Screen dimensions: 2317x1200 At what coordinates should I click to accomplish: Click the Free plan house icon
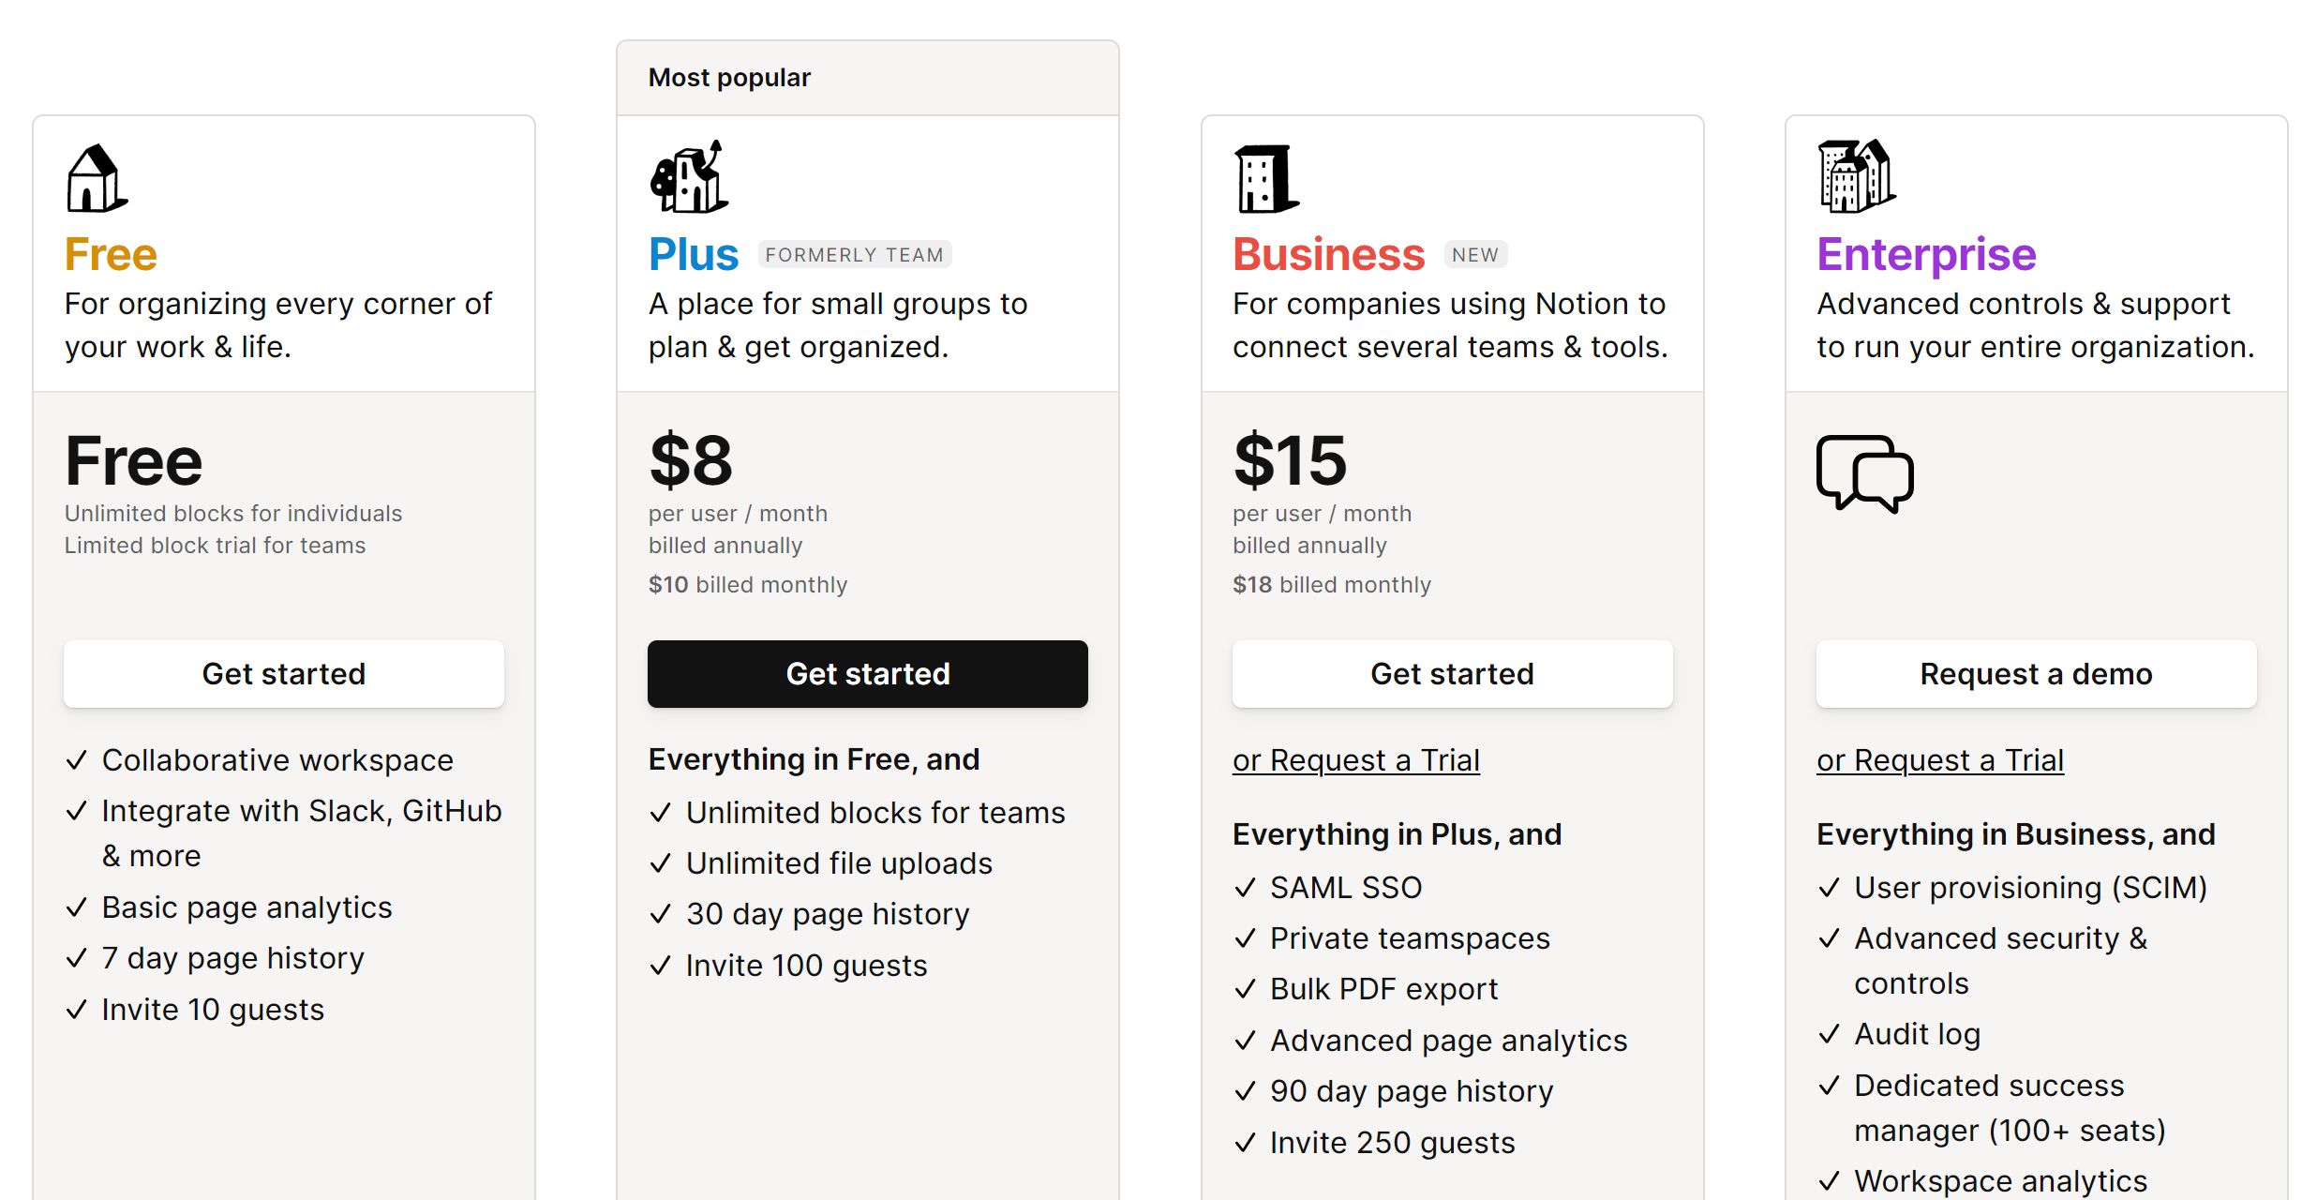tap(97, 178)
